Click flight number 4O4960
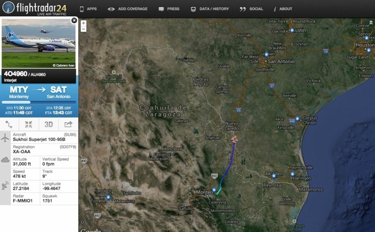This screenshot has width=375, height=232. click(x=15, y=74)
